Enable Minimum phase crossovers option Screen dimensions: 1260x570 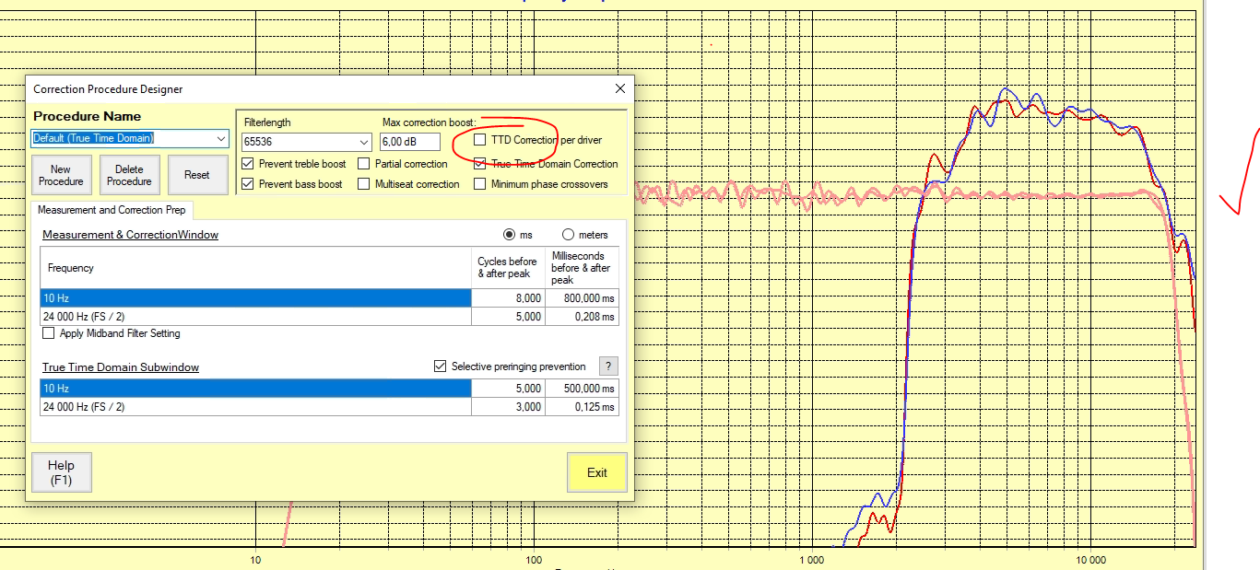[x=480, y=184]
